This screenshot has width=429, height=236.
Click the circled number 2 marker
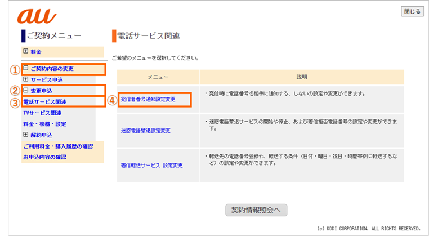(16, 90)
